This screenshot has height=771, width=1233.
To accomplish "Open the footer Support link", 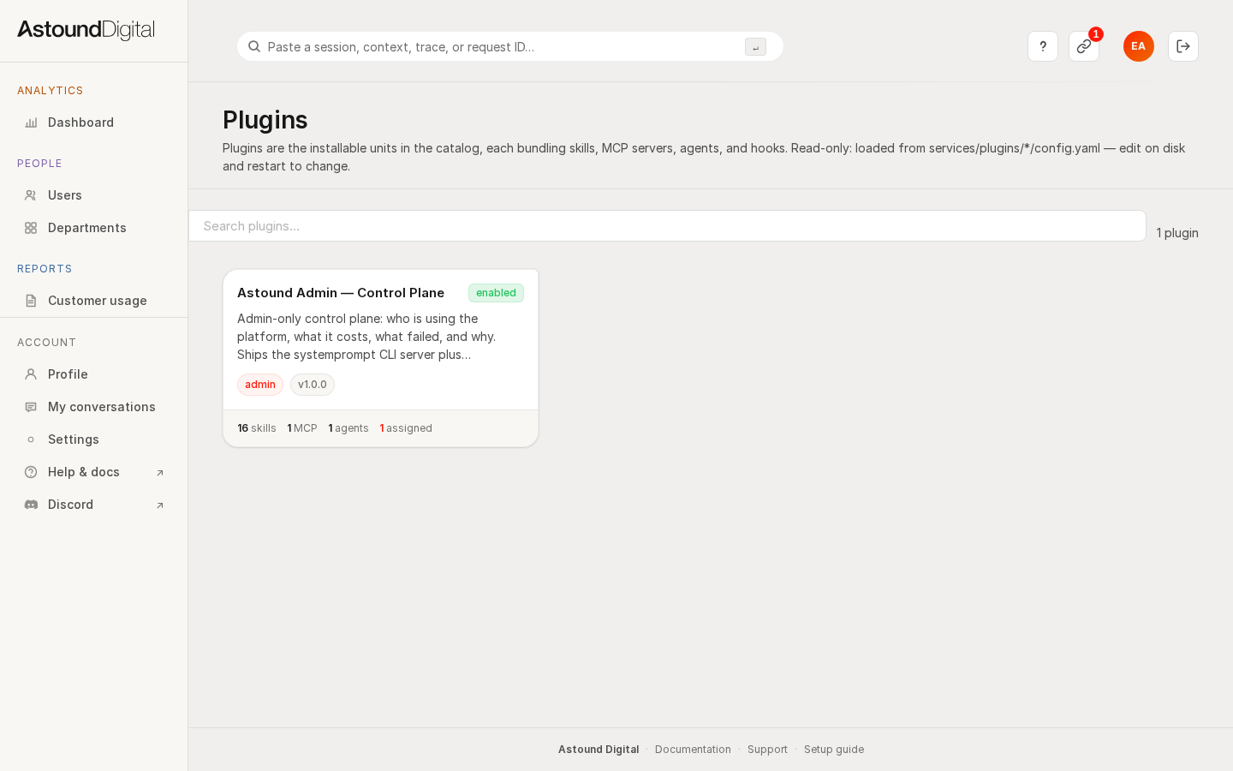I will pyautogui.click(x=767, y=750).
